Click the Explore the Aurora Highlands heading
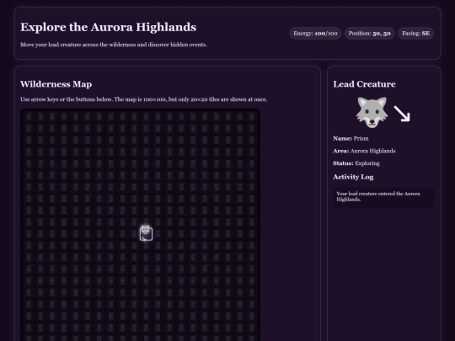The image size is (455, 341). [x=108, y=27]
